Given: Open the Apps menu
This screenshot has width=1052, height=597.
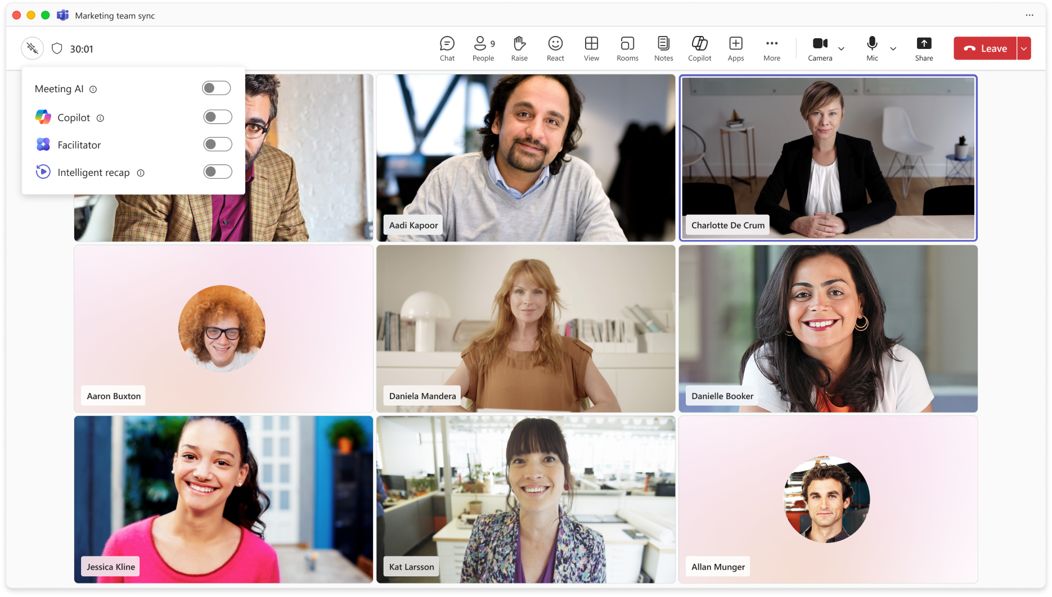Looking at the screenshot, I should [735, 48].
